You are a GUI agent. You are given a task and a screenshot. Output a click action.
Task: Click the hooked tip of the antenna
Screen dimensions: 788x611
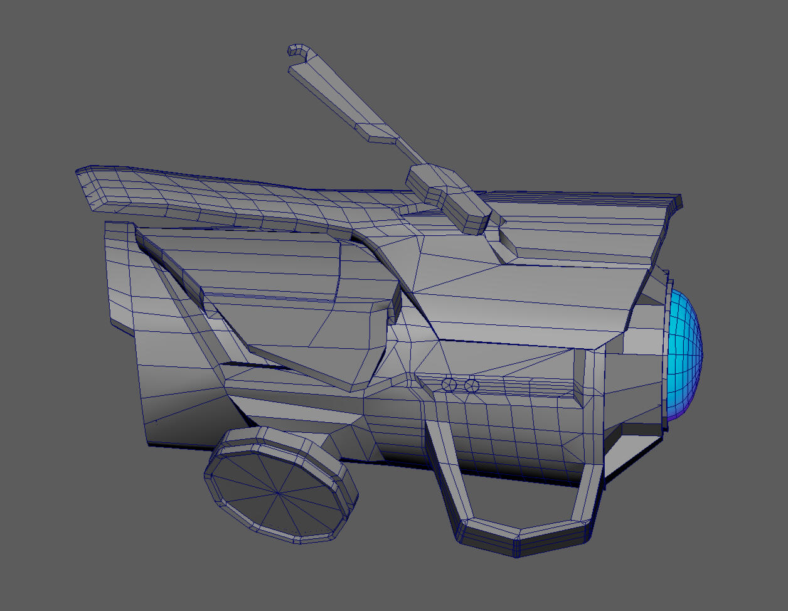[x=296, y=50]
